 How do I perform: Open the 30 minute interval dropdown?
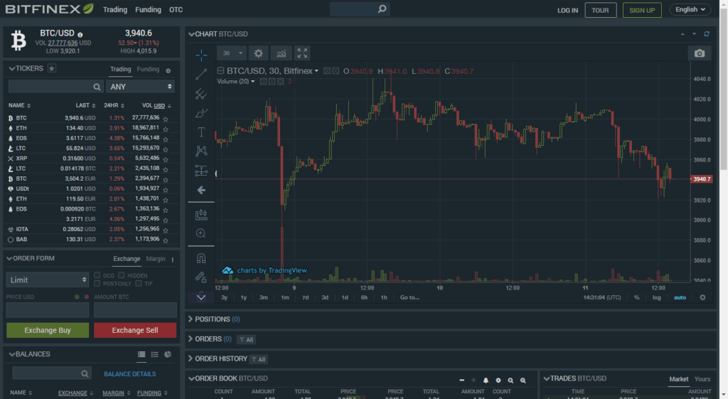point(231,53)
